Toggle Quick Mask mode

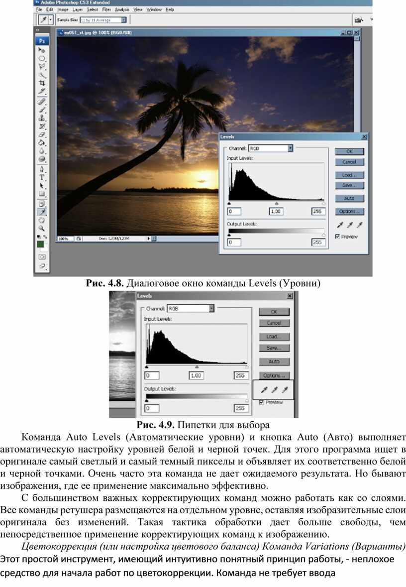click(x=41, y=257)
